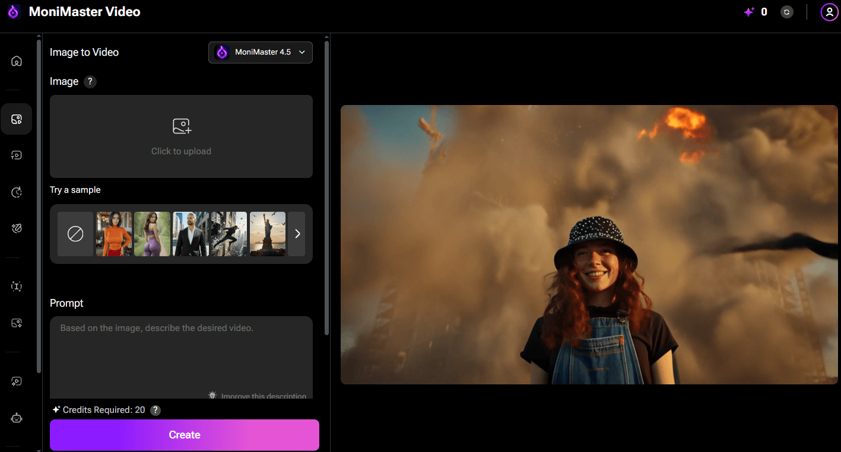Click the help icon beside Image
Screen dimensions: 841x452
click(90, 82)
